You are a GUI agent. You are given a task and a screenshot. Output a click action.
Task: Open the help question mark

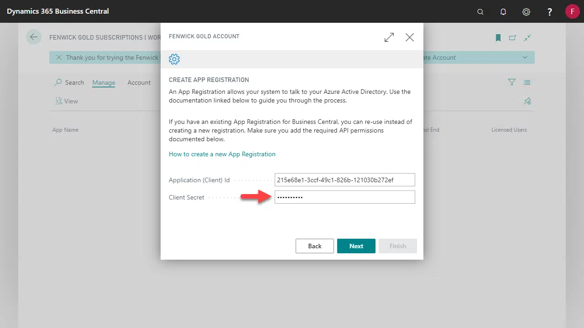(x=550, y=12)
